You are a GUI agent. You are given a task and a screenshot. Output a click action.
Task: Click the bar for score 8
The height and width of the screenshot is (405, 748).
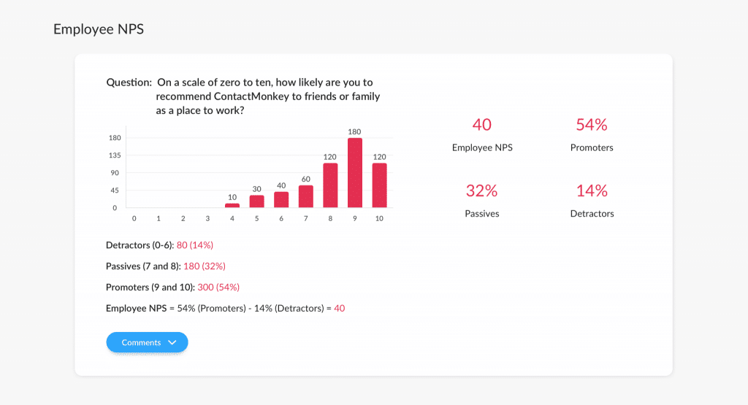click(330, 185)
